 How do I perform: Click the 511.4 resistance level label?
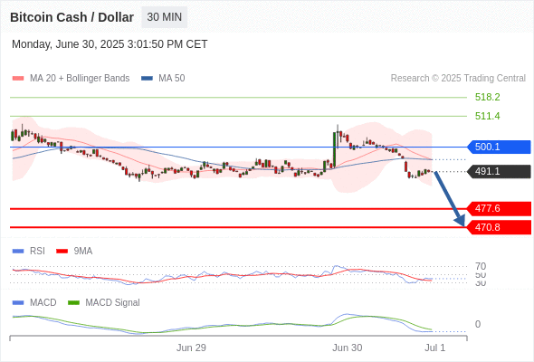[x=487, y=116]
